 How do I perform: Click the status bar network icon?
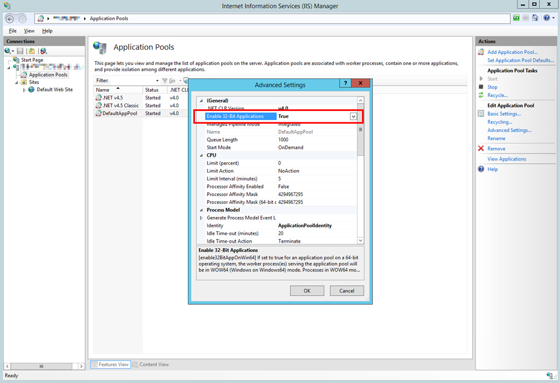click(x=550, y=375)
